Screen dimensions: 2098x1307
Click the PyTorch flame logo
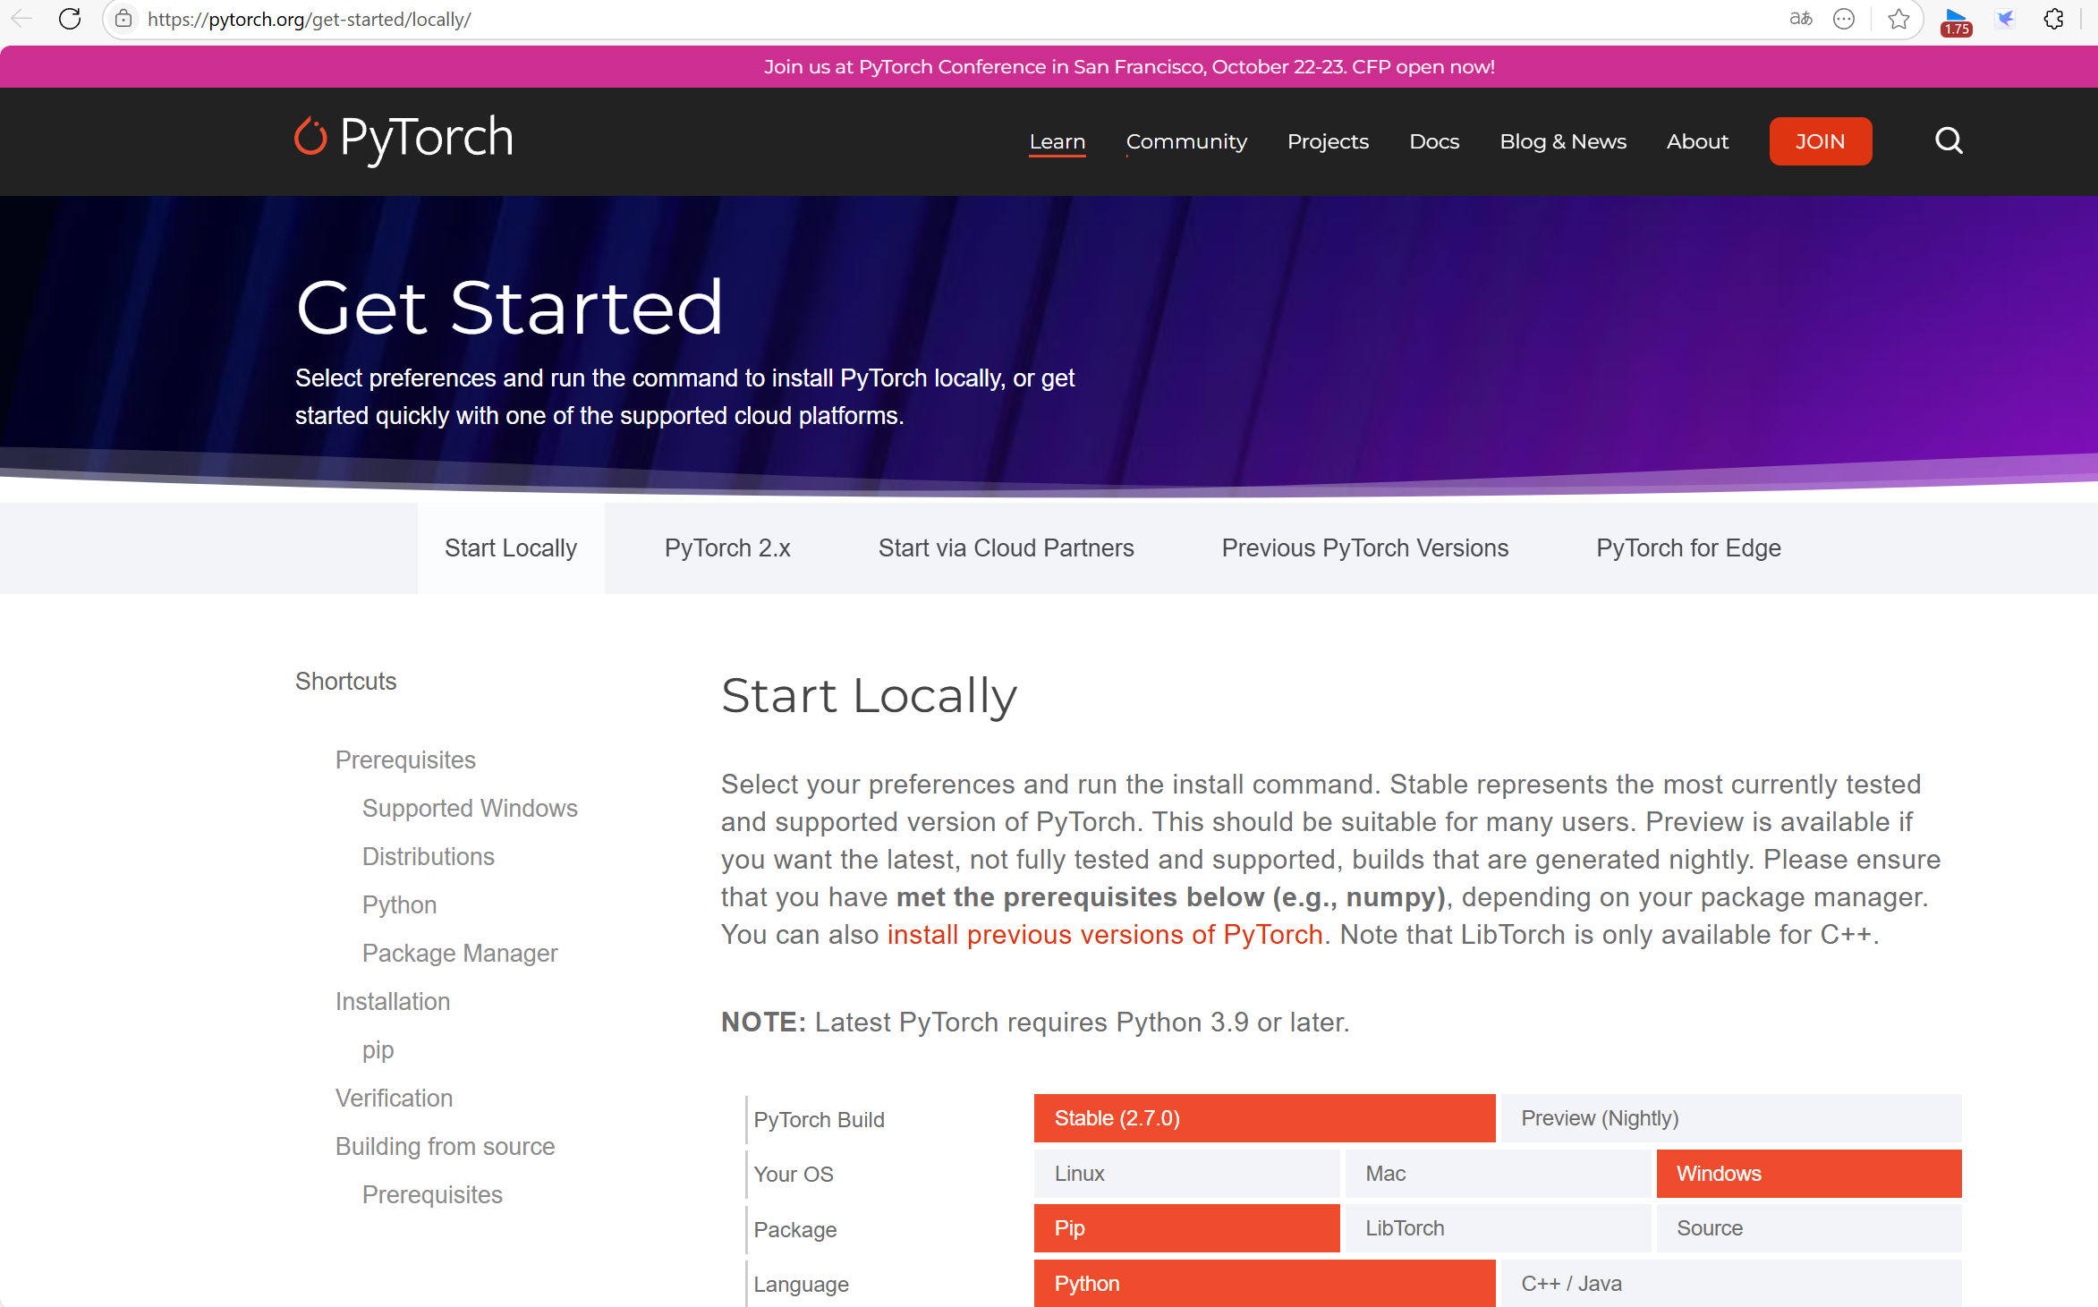pyautogui.click(x=310, y=137)
